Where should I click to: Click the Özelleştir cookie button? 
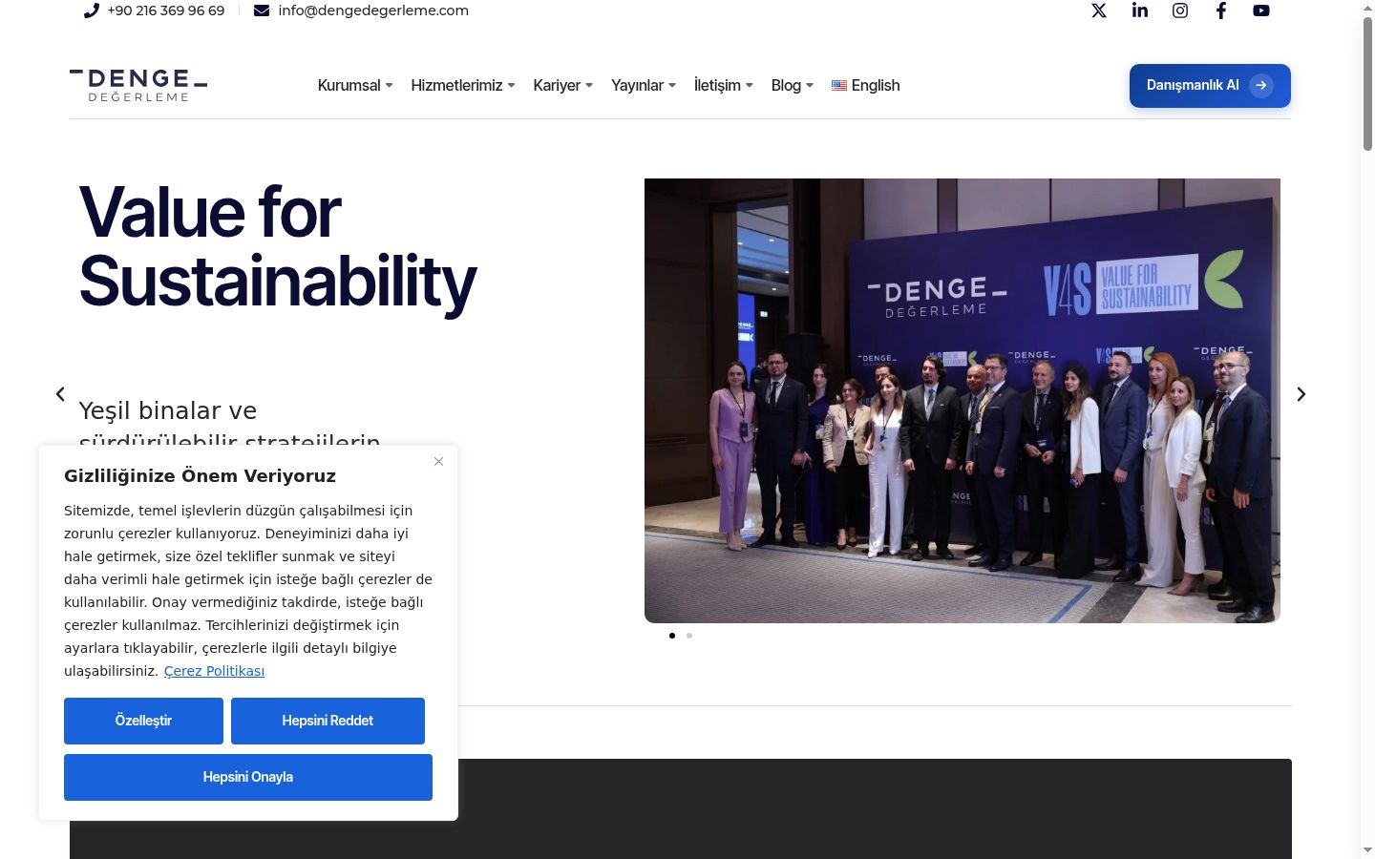[143, 721]
